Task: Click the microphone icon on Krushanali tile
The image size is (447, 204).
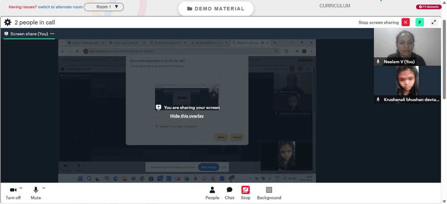Action: pyautogui.click(x=378, y=100)
